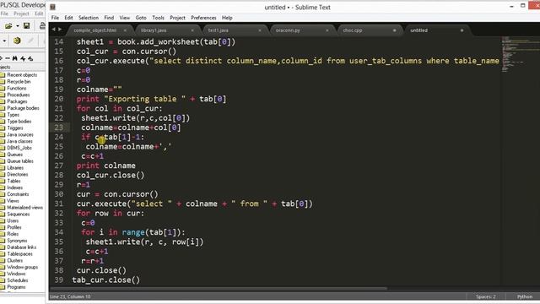
Task: Place cursor on 'print colname' line
Action: click(106, 166)
